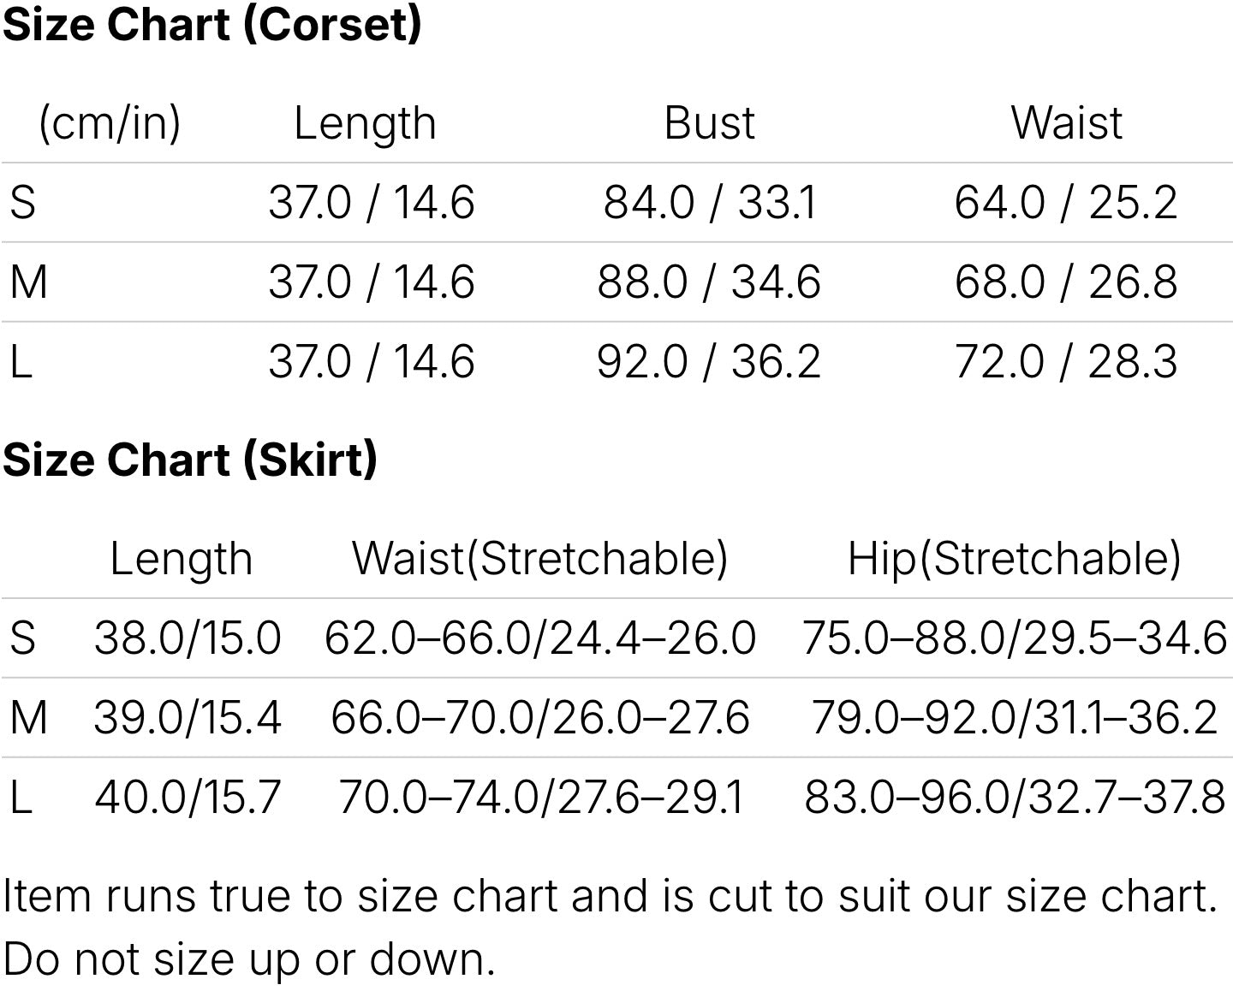Click skirt hip value 83.0–96.0/32.7–37.8
The height and width of the screenshot is (991, 1233).
[x=1014, y=797]
